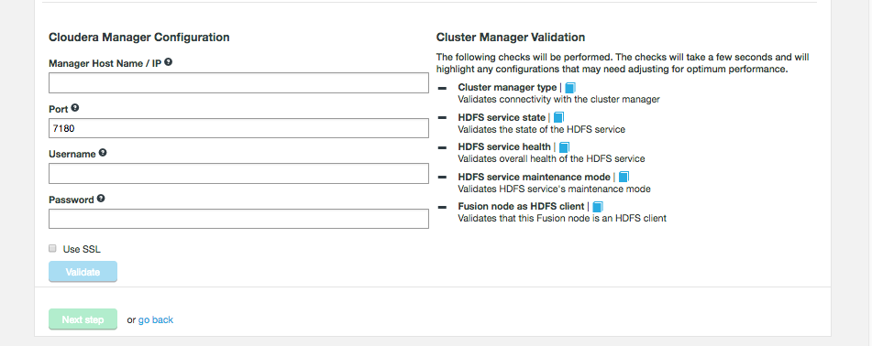872x346 pixels.
Task: Select the Cluster manager type check title
Action: 507,87
